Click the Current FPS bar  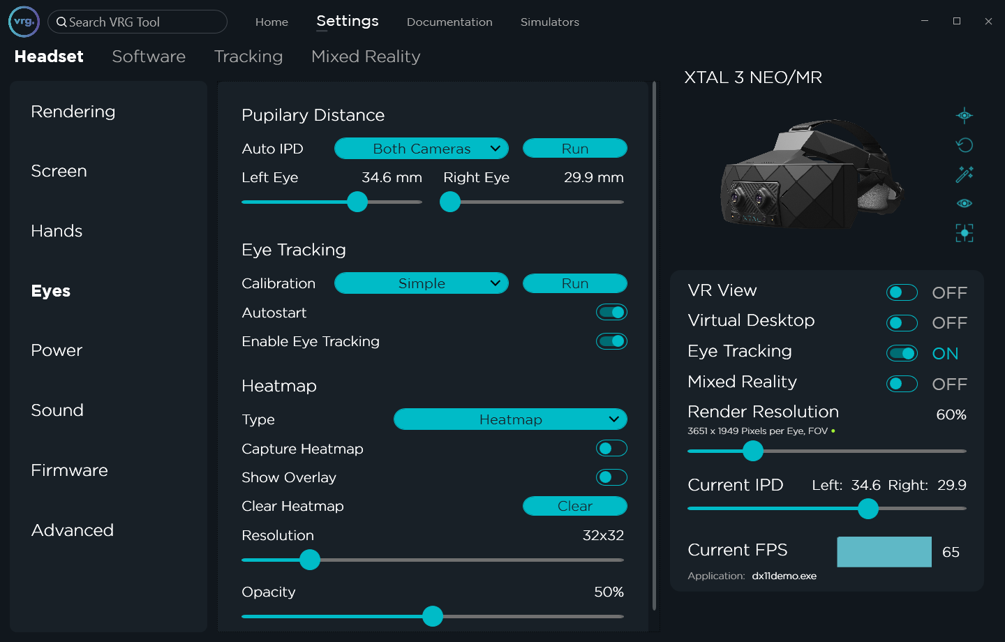[884, 551]
